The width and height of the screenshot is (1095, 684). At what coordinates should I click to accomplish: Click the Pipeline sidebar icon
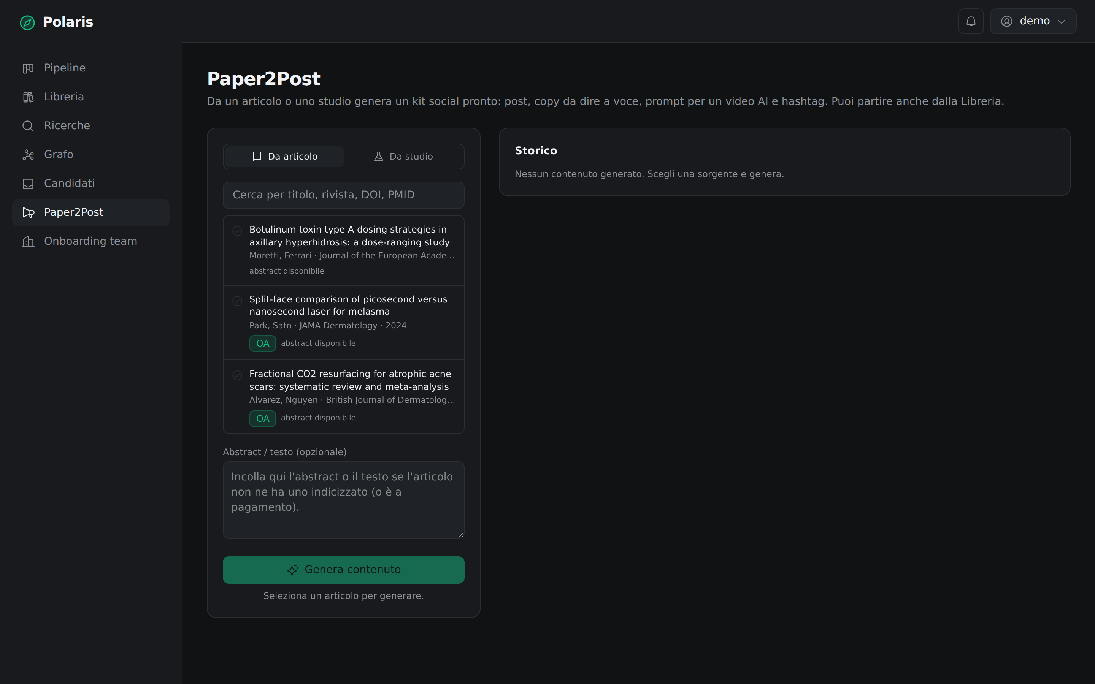coord(28,68)
